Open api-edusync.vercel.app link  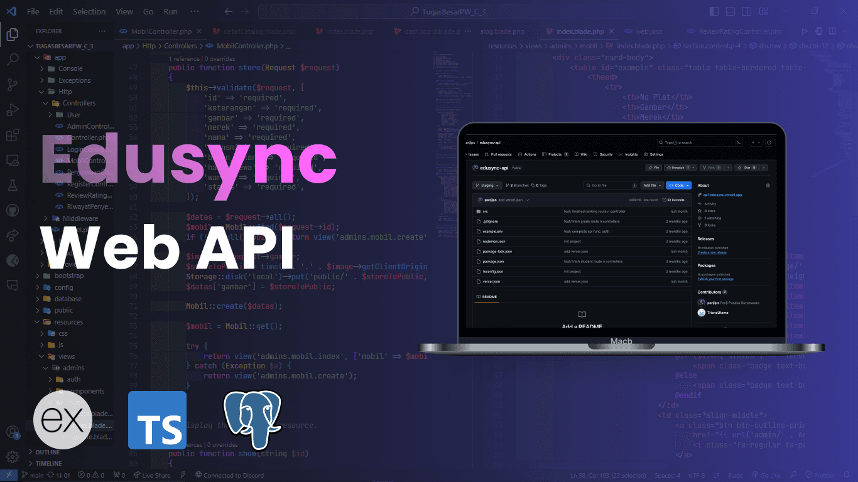pyautogui.click(x=723, y=195)
